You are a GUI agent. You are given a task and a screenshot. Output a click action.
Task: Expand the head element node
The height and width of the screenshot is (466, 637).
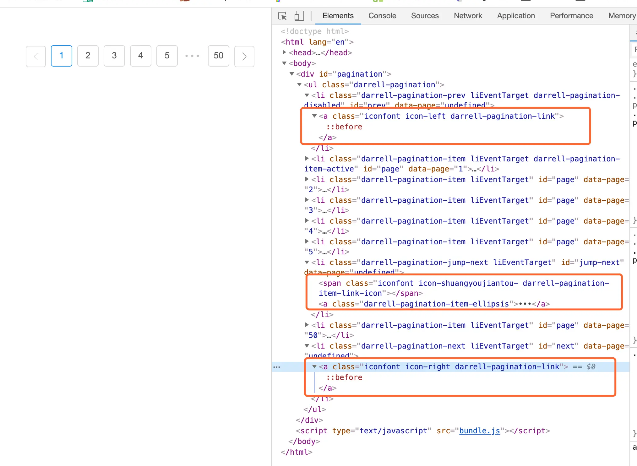[x=284, y=52]
